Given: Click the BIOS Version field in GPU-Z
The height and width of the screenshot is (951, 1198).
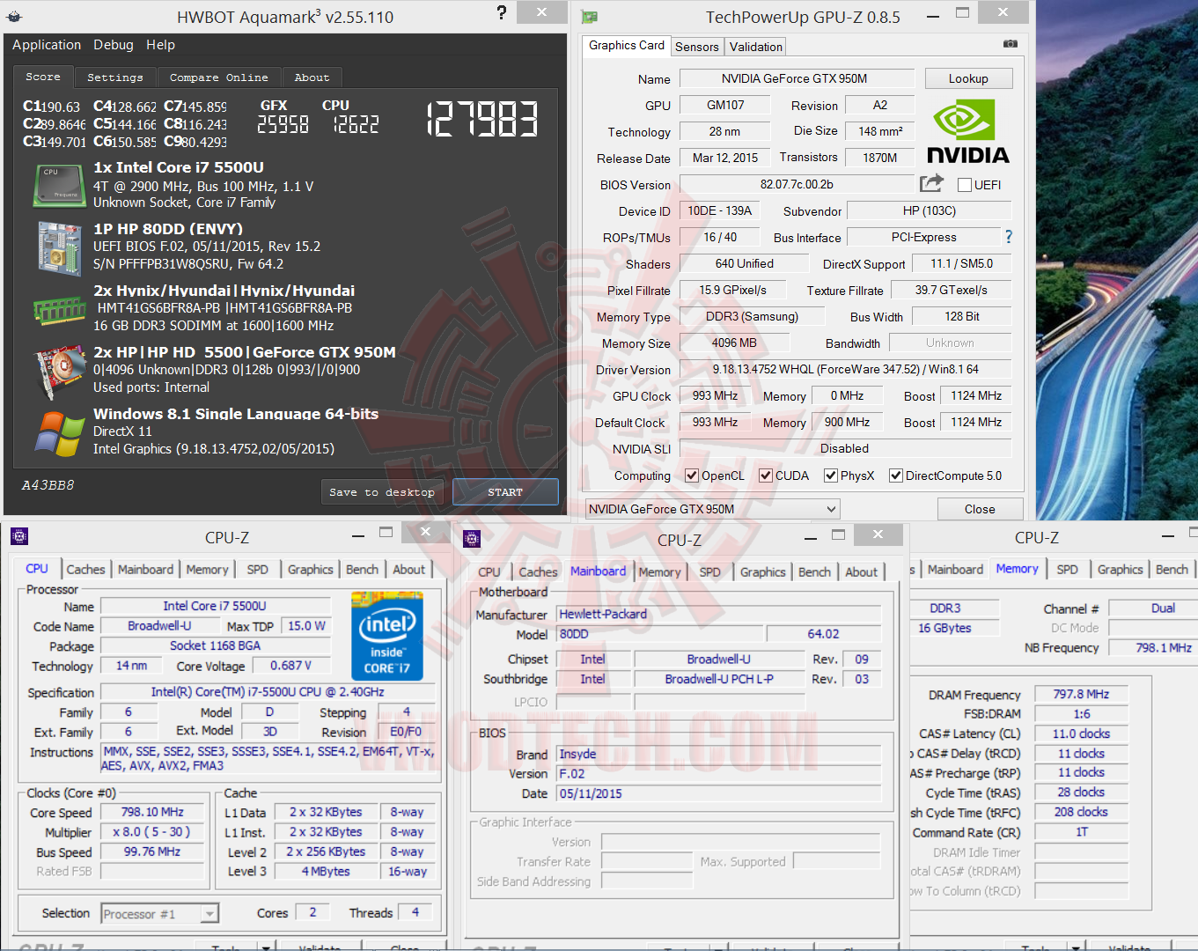Looking at the screenshot, I should (797, 184).
